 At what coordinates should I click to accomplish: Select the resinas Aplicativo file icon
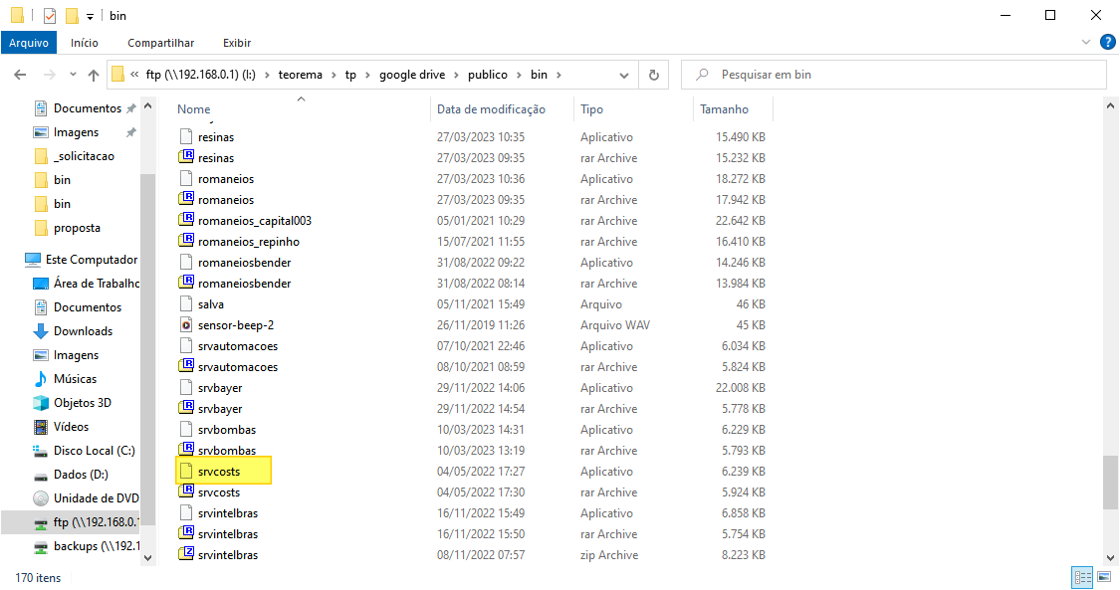coord(186,137)
